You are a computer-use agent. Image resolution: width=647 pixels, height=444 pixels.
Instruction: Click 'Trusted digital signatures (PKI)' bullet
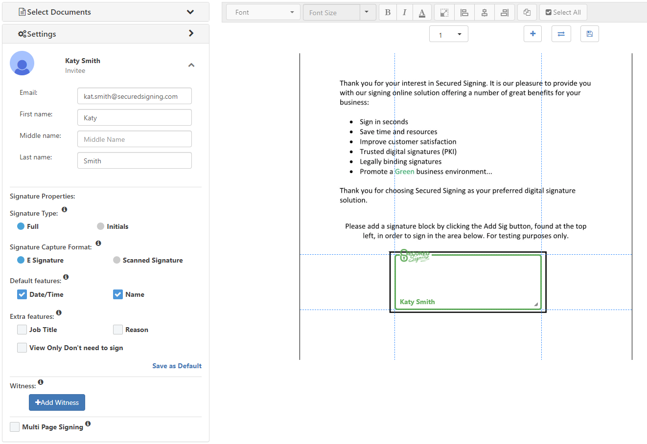[408, 152]
